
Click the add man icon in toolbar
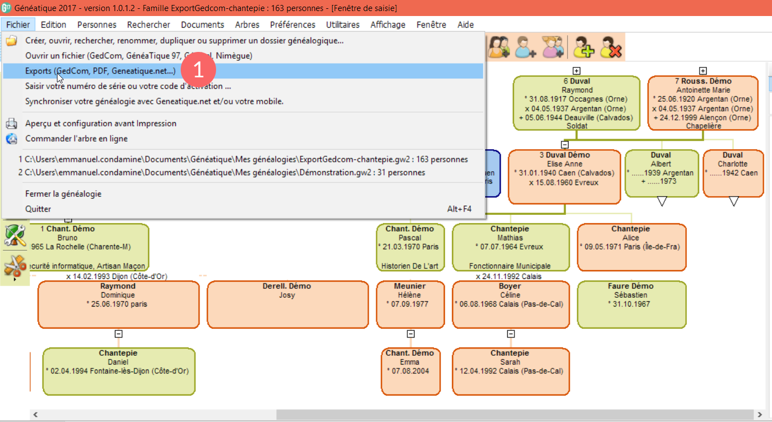[525, 47]
